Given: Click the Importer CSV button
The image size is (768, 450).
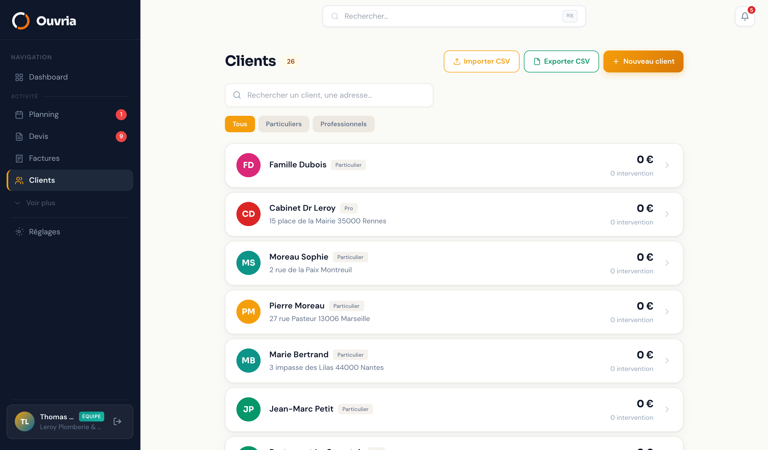Looking at the screenshot, I should pos(482,61).
